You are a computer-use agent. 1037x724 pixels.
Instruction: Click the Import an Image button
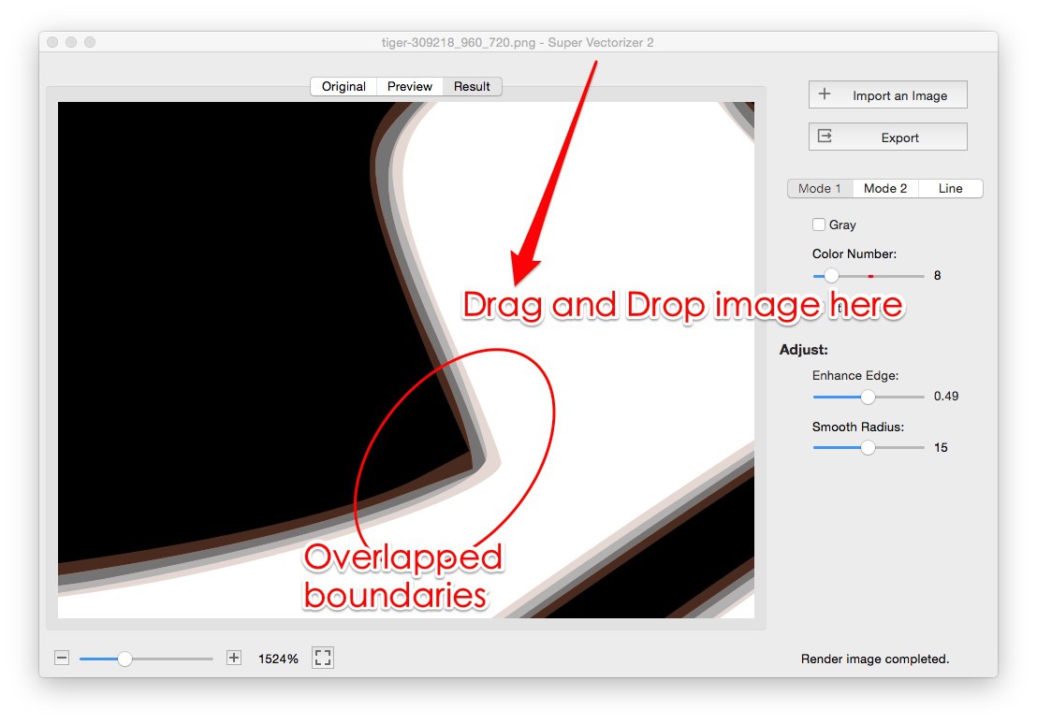887,94
